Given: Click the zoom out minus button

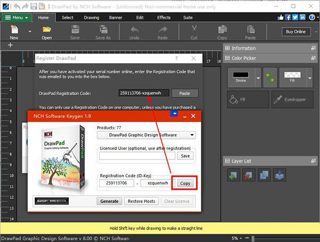Looking at the screenshot, I should pos(247,238).
